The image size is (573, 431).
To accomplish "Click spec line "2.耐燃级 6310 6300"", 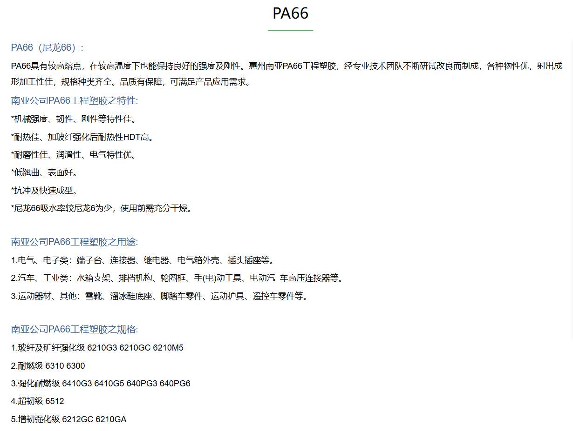I will 48,365.
